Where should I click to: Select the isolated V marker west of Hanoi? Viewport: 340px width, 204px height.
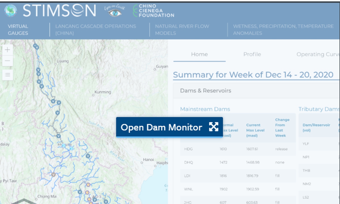click(x=88, y=156)
